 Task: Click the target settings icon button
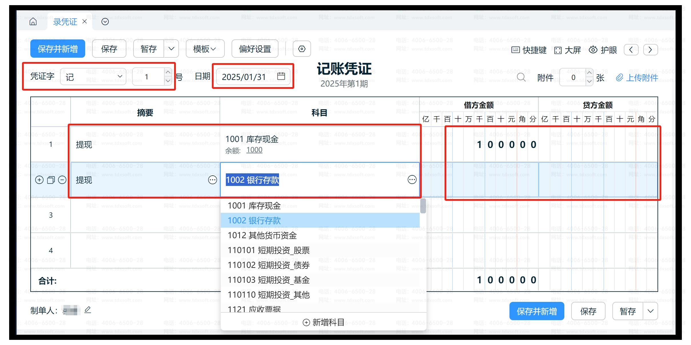click(x=302, y=49)
